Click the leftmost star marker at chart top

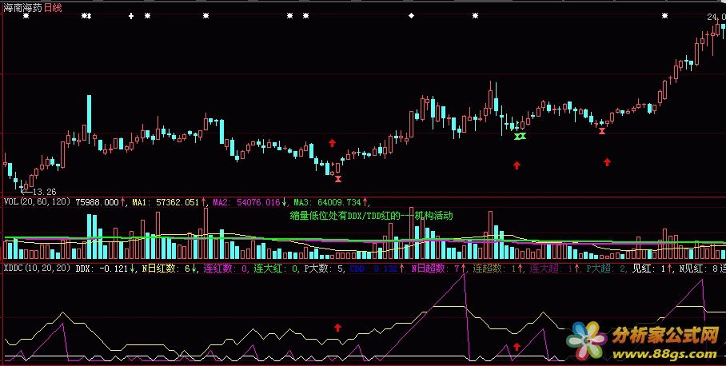click(x=26, y=16)
